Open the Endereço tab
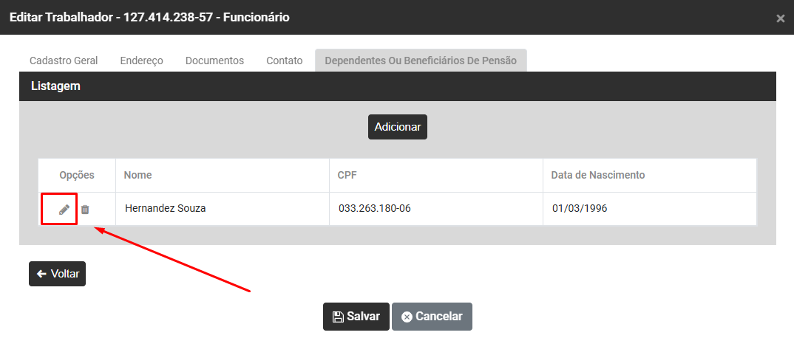794x338 pixels. (141, 61)
